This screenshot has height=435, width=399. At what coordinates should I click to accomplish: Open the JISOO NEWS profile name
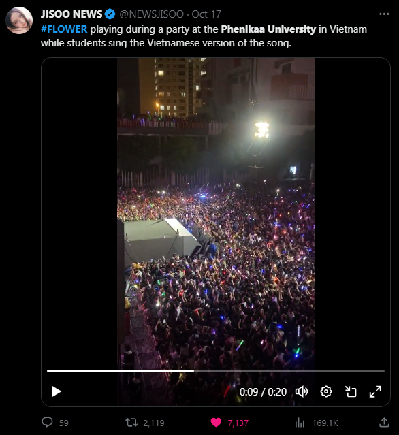(71, 14)
